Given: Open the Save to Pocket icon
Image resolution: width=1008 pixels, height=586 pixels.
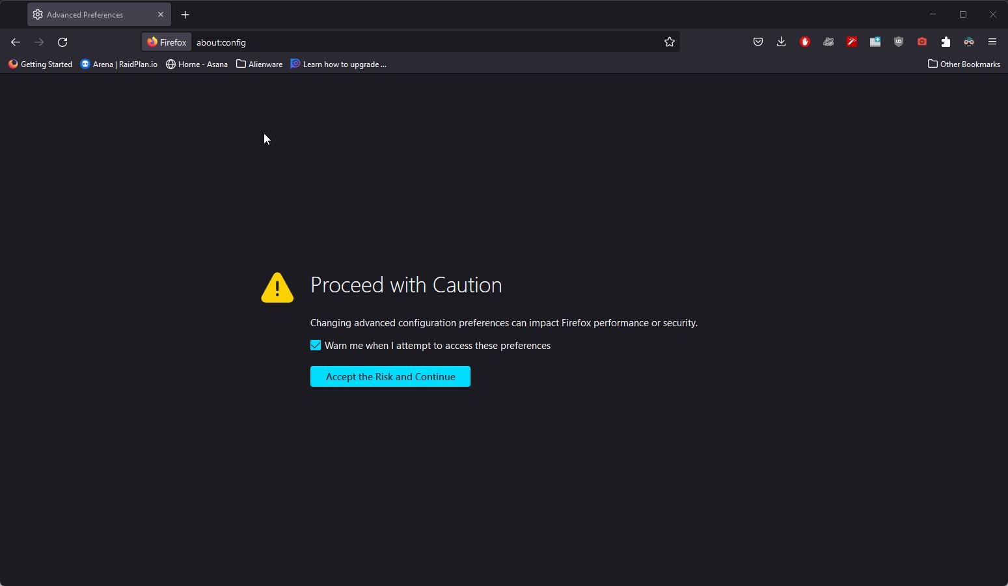Looking at the screenshot, I should coord(758,42).
